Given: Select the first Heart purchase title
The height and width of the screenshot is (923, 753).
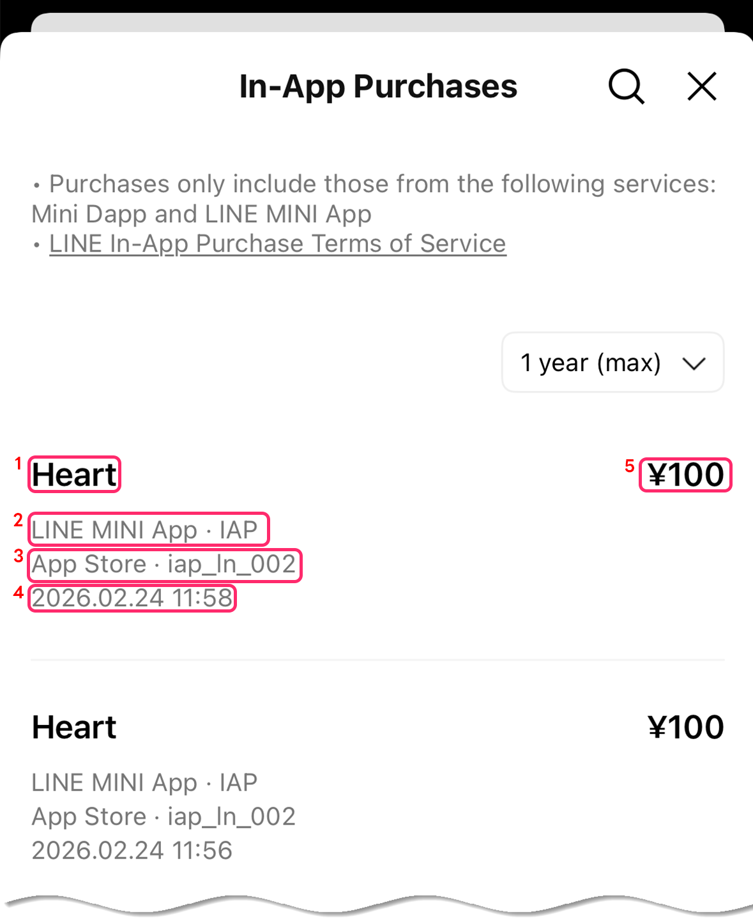Looking at the screenshot, I should [x=74, y=475].
